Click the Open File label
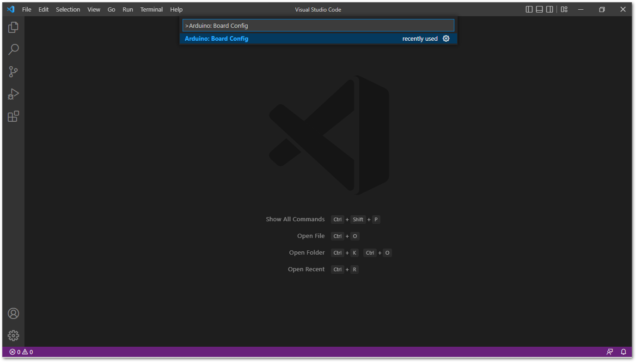 tap(311, 236)
